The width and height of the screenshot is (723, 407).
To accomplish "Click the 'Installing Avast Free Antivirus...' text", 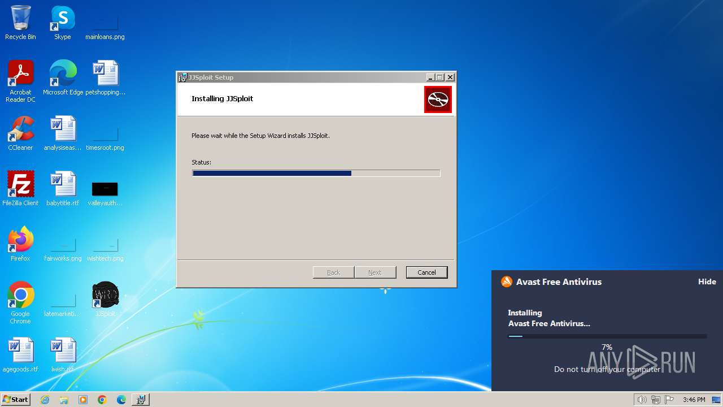I will [x=549, y=318].
